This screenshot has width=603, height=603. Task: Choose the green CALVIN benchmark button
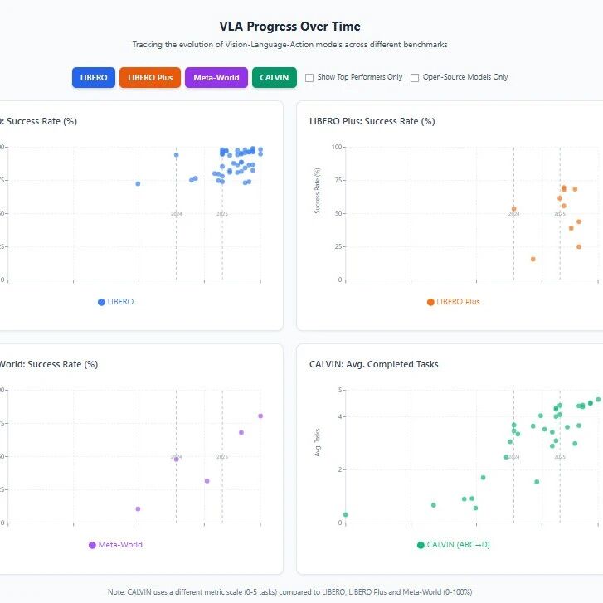point(275,77)
